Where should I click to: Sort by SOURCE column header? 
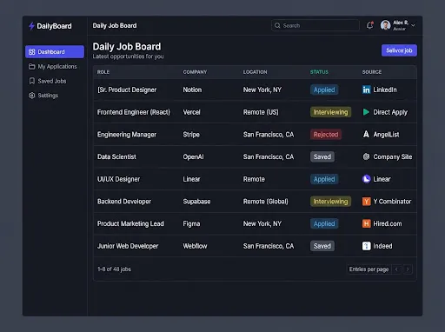pyautogui.click(x=372, y=72)
